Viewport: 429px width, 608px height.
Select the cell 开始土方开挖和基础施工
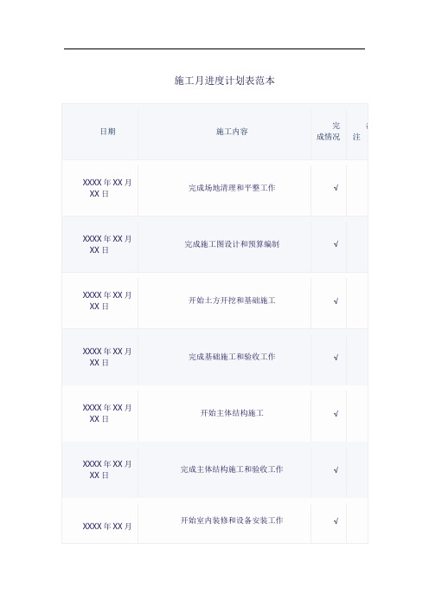(x=232, y=301)
